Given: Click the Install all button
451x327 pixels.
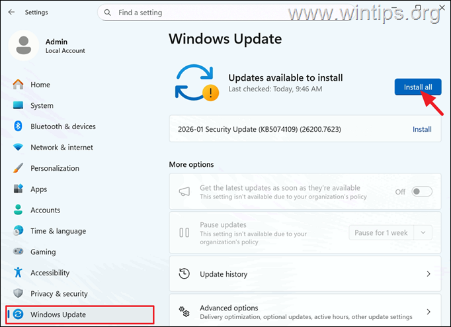Looking at the screenshot, I should point(418,87).
